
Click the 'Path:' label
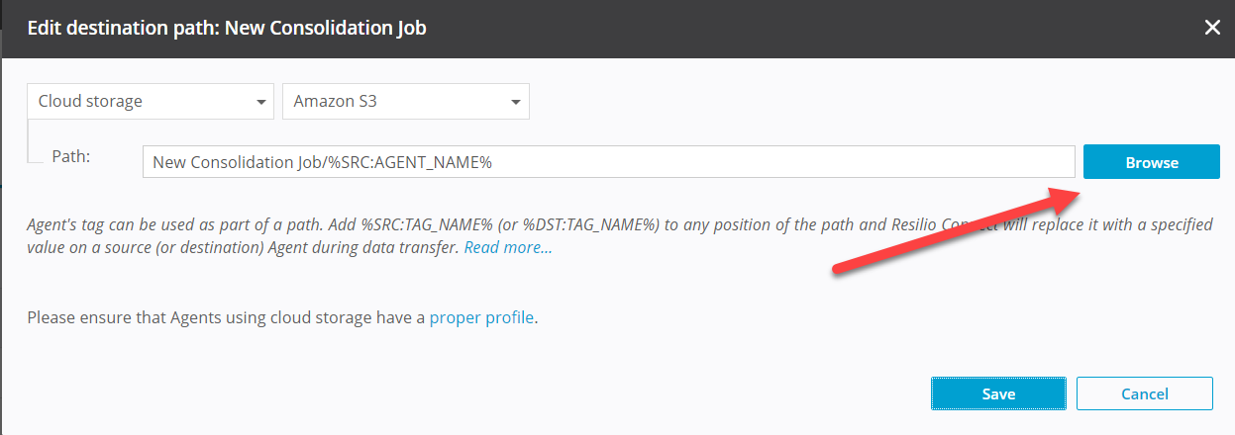tap(70, 156)
